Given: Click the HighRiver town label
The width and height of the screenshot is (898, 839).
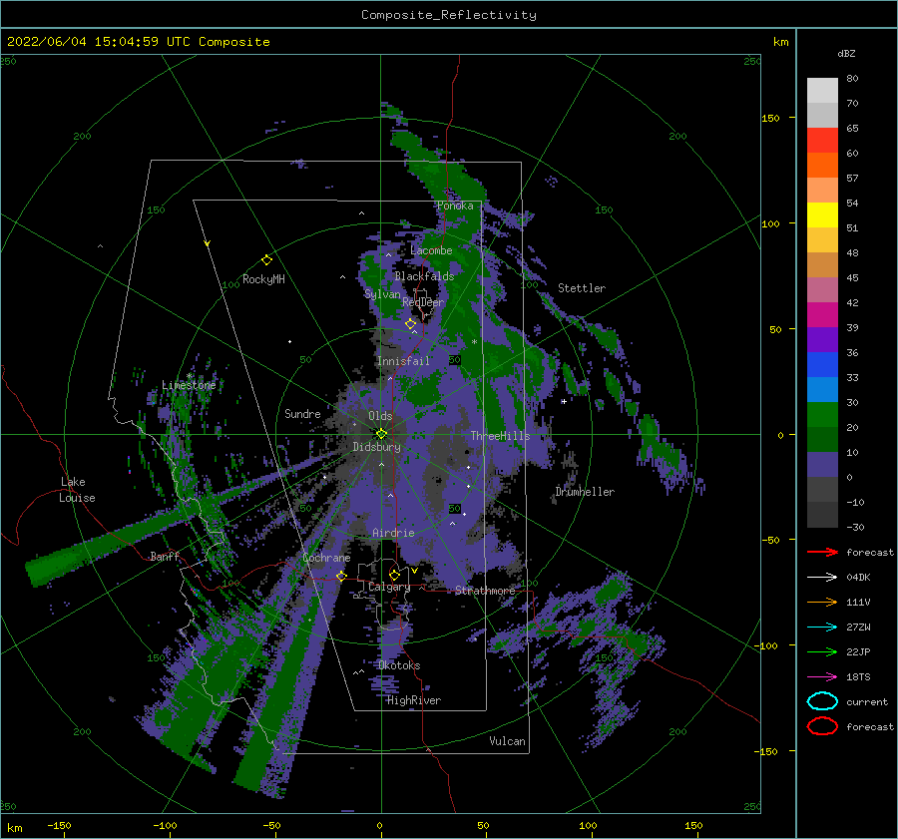Looking at the screenshot, I should [413, 700].
